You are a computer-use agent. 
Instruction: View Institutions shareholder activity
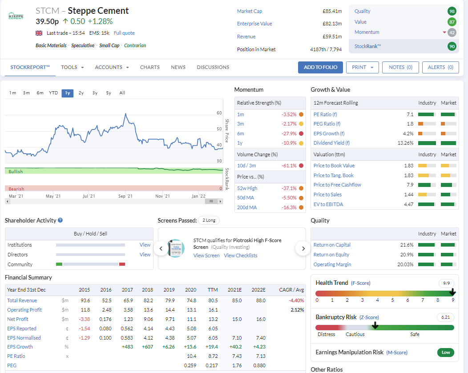(145, 245)
